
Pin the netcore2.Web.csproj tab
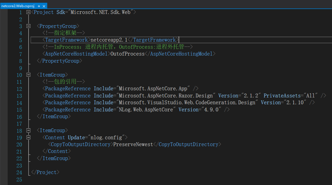(39, 6)
